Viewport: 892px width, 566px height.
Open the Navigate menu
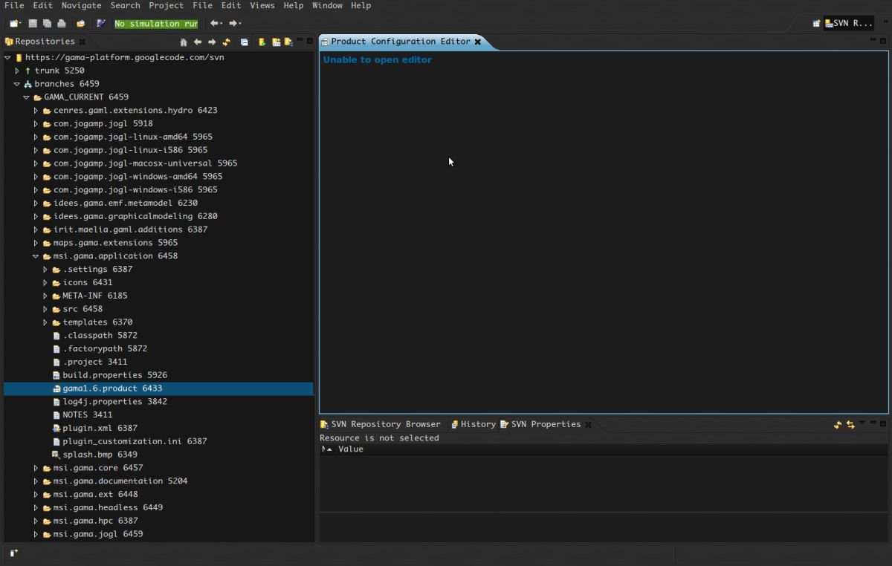82,5
